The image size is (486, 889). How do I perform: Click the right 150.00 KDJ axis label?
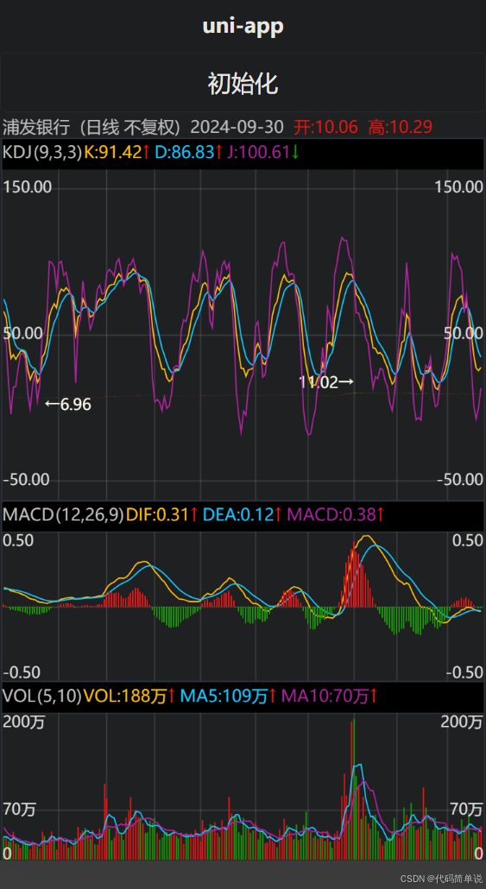point(459,186)
